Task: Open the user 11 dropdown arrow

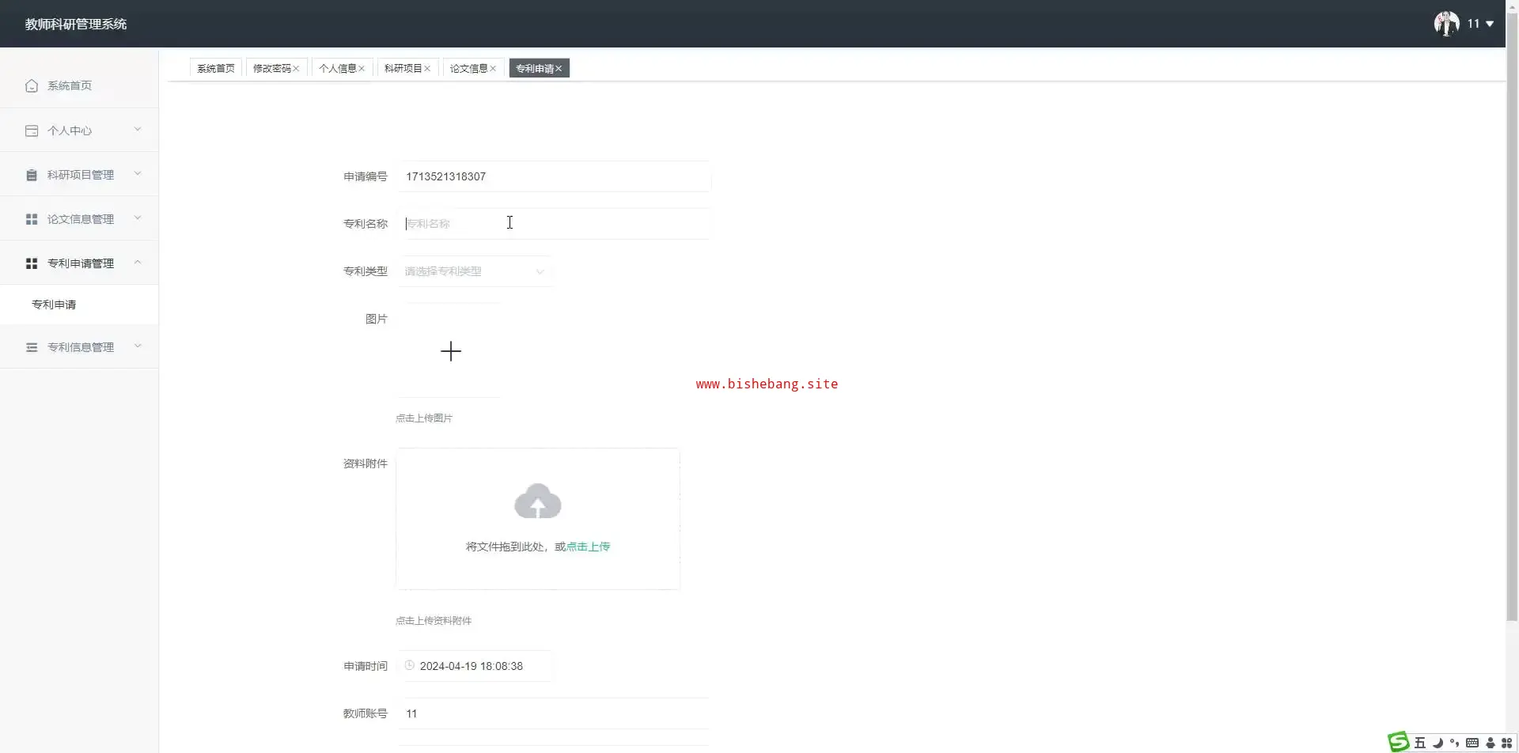Action: pos(1490,24)
